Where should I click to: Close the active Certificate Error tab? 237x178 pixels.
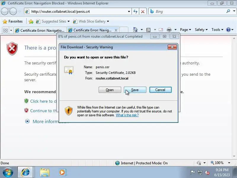[x=116, y=30]
